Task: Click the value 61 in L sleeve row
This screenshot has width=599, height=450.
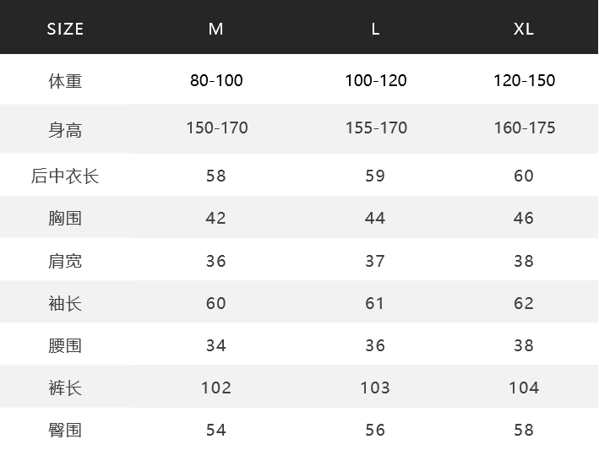Action: click(x=375, y=303)
